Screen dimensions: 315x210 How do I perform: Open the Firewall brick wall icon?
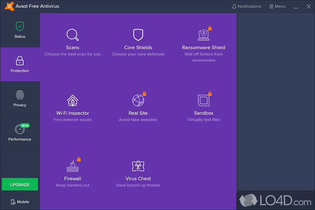click(x=72, y=166)
